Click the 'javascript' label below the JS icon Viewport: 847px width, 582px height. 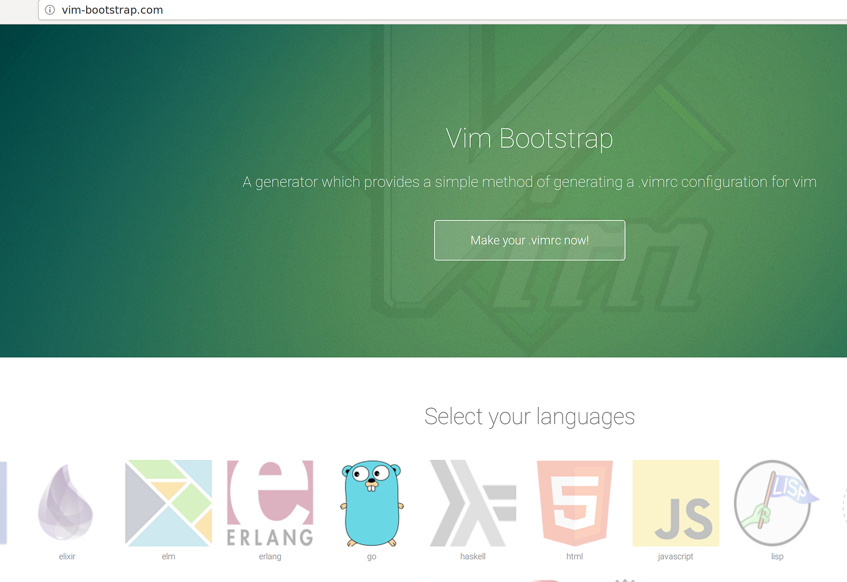tap(675, 556)
